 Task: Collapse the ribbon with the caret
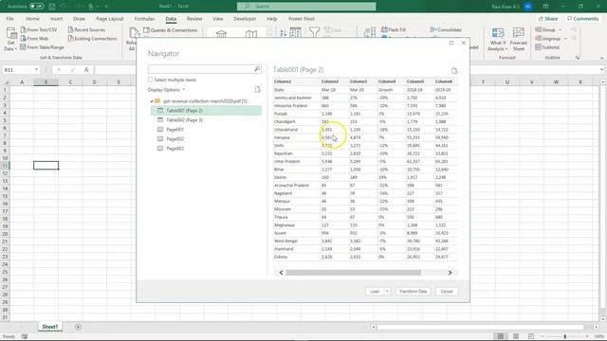click(x=601, y=58)
